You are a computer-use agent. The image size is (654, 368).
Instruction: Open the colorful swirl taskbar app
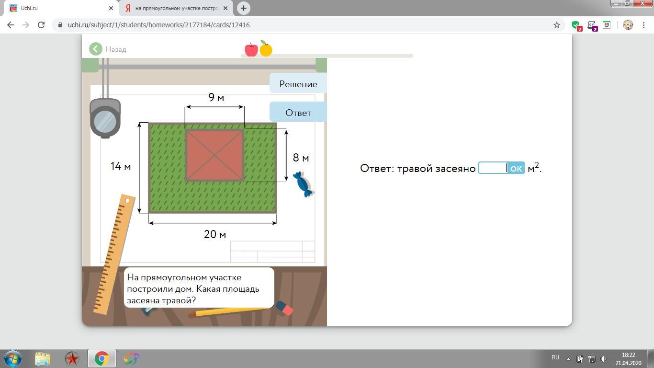131,358
